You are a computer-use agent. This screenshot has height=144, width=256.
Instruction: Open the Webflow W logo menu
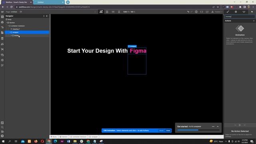(2, 12)
